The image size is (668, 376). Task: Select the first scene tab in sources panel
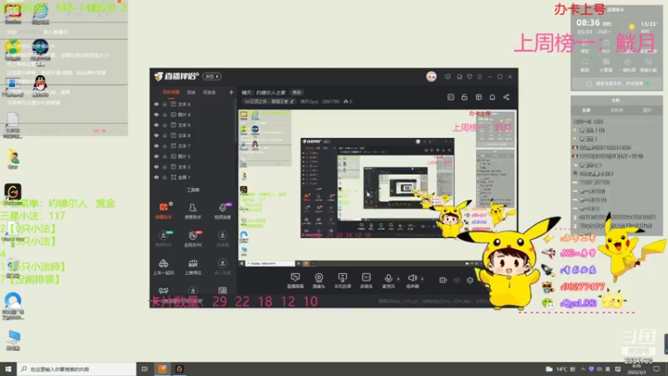point(171,92)
